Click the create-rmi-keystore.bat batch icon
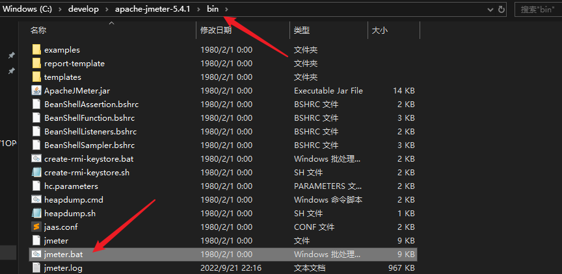 point(36,159)
